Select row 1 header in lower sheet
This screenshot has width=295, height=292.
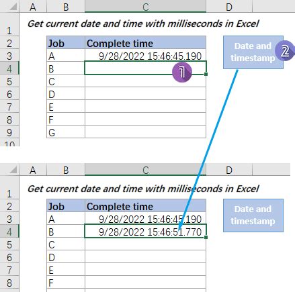tap(9, 188)
